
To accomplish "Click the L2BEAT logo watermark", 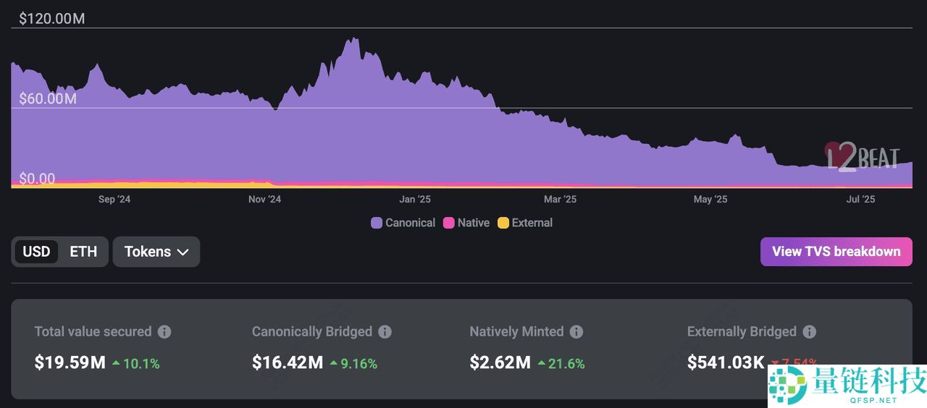I will point(862,156).
